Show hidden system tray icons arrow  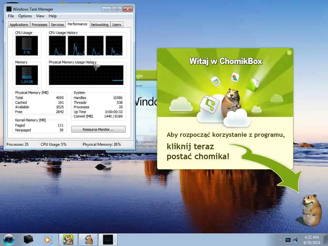[x=280, y=240]
